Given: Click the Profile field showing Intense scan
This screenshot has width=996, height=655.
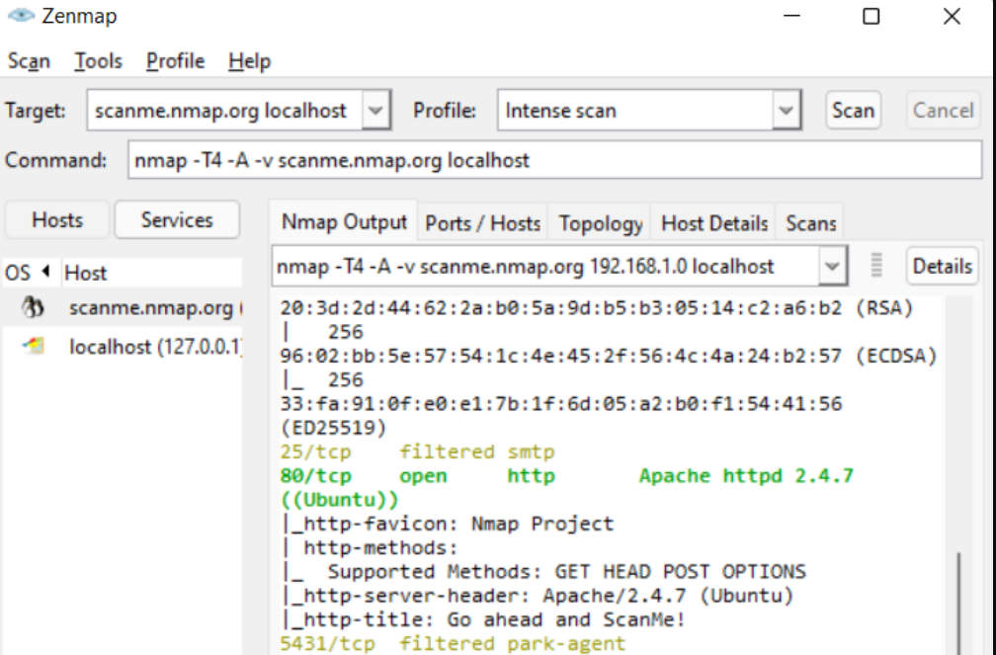Looking at the screenshot, I should [x=635, y=111].
